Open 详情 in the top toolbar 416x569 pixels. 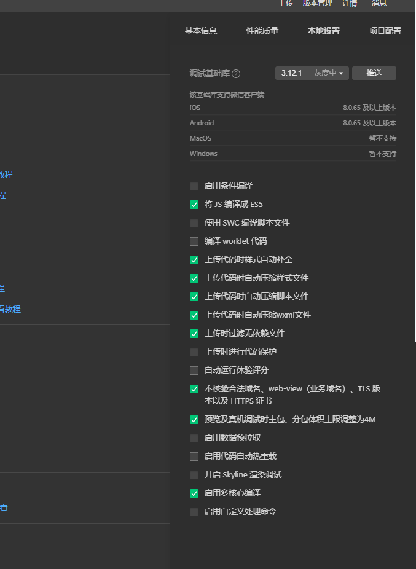350,3
